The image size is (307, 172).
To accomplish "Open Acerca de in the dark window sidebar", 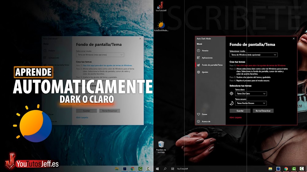I will click(x=206, y=122).
